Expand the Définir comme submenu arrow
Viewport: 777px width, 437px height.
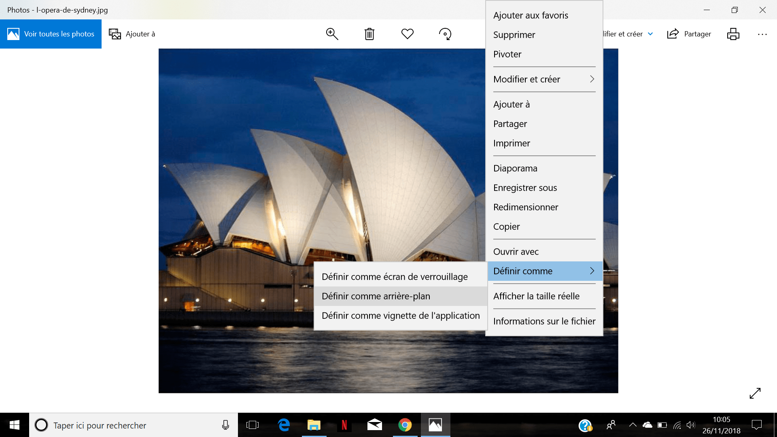click(592, 271)
